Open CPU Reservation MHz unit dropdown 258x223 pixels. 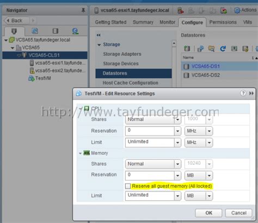click(x=199, y=131)
